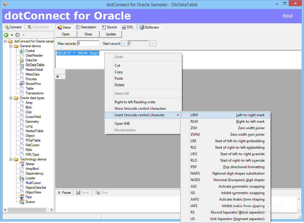Select the StoredProc @ icon
Viewport: 304px width, 223px height.
pyautogui.click(x=22, y=84)
